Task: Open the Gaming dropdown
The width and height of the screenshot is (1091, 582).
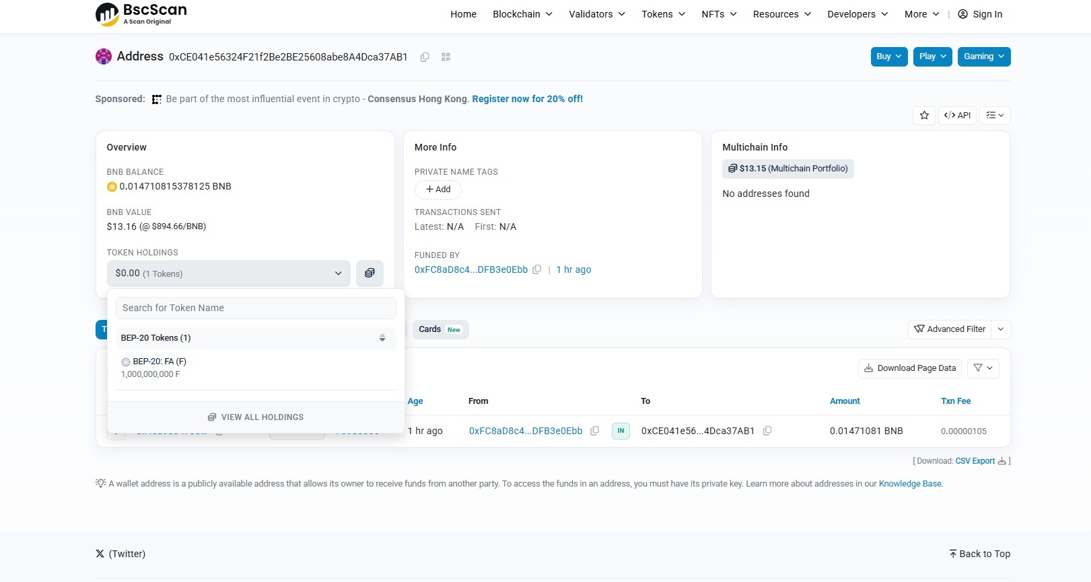Action: [x=984, y=56]
